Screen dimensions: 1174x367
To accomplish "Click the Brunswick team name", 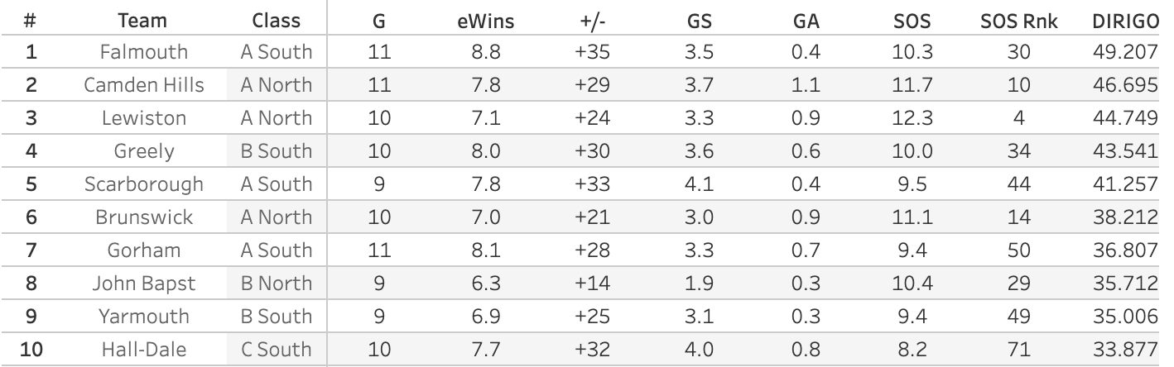I will [143, 217].
